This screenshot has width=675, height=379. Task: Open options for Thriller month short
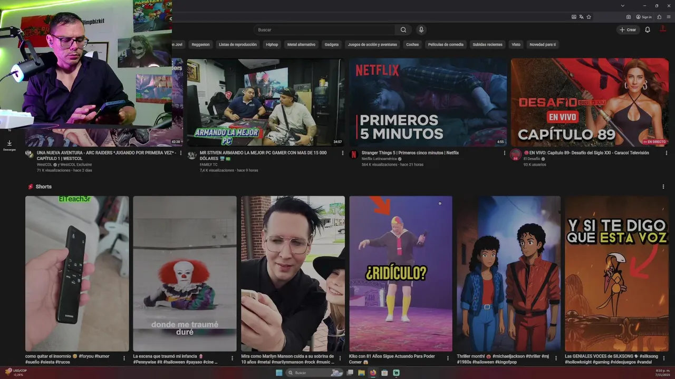pyautogui.click(x=556, y=358)
